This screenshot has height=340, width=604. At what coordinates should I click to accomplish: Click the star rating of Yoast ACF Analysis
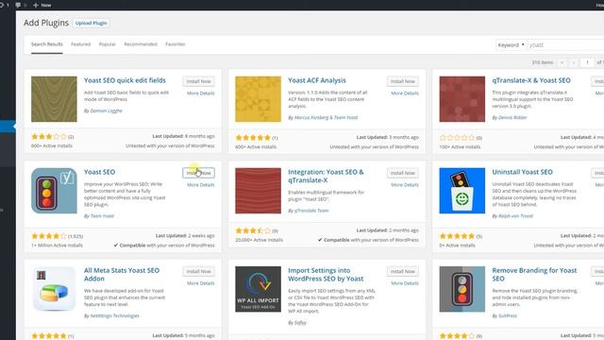click(253, 138)
